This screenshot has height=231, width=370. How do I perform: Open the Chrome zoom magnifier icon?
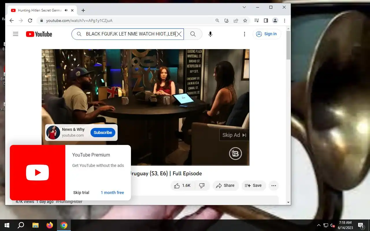coord(217,21)
